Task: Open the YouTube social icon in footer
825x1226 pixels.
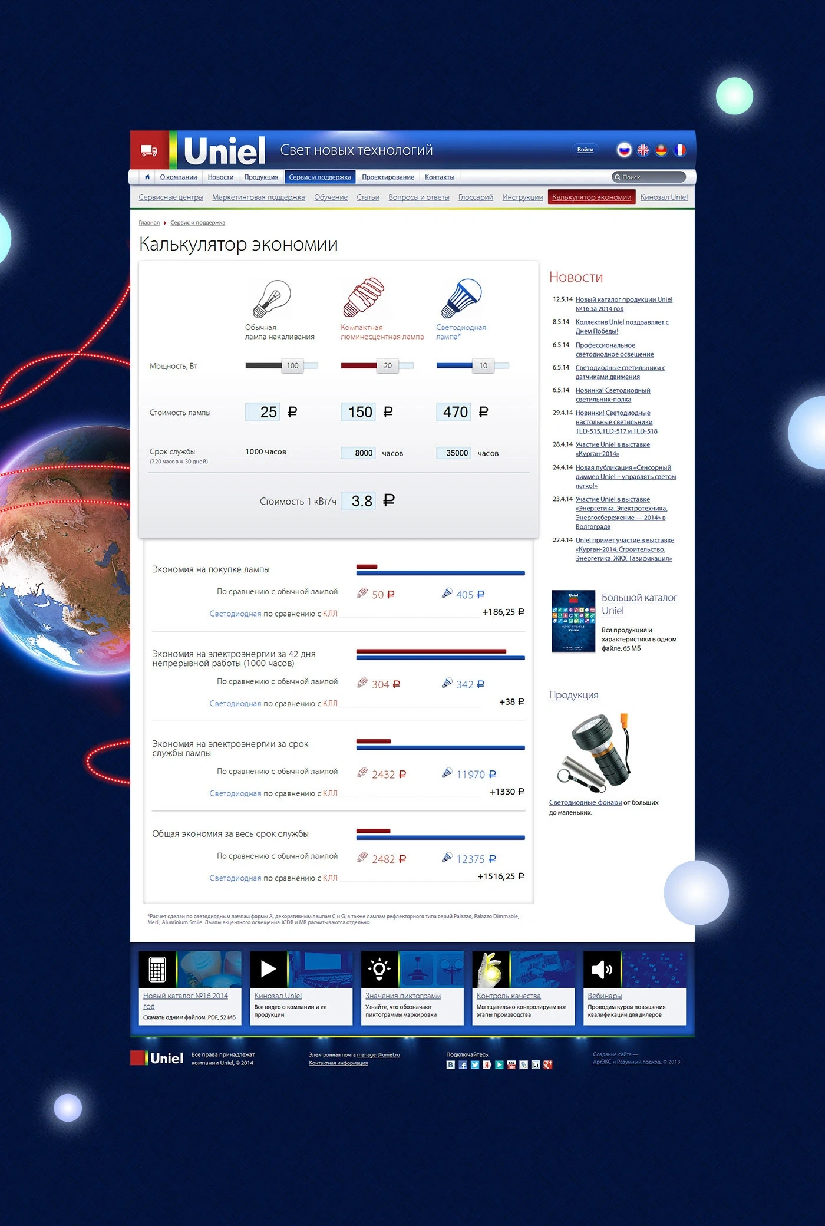Action: (x=511, y=1064)
